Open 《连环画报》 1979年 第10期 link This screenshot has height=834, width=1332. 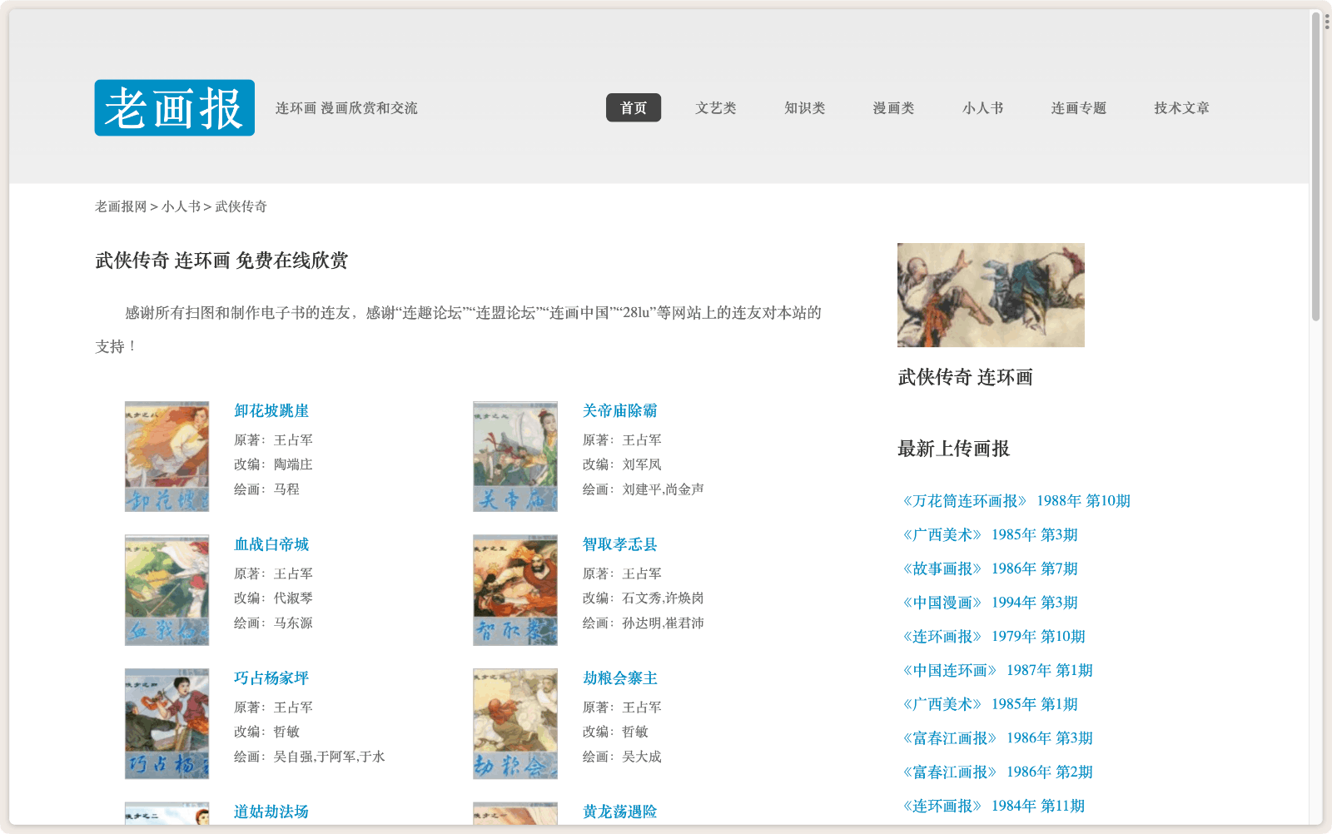click(992, 637)
